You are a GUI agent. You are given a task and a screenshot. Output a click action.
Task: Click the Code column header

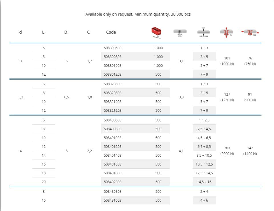(111, 32)
